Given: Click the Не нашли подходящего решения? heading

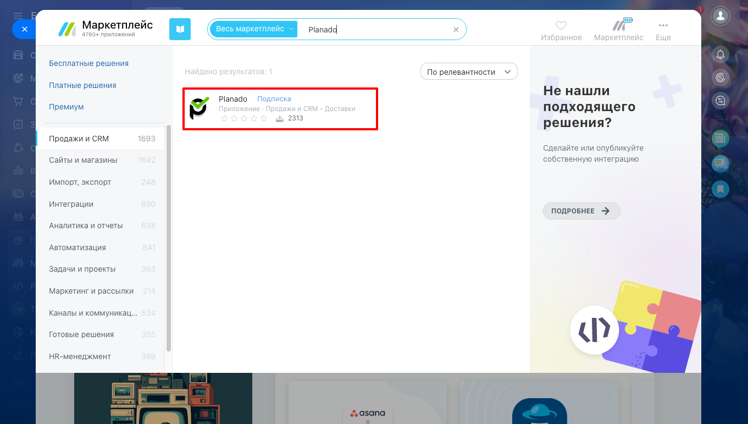Looking at the screenshot, I should [x=589, y=107].
